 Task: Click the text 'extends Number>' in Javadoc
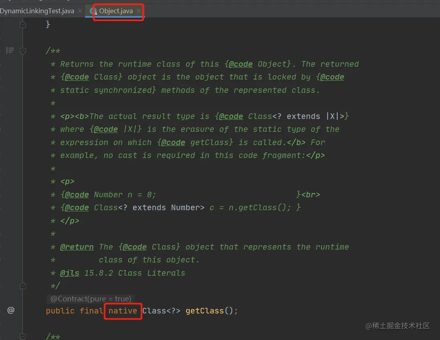click(168, 208)
